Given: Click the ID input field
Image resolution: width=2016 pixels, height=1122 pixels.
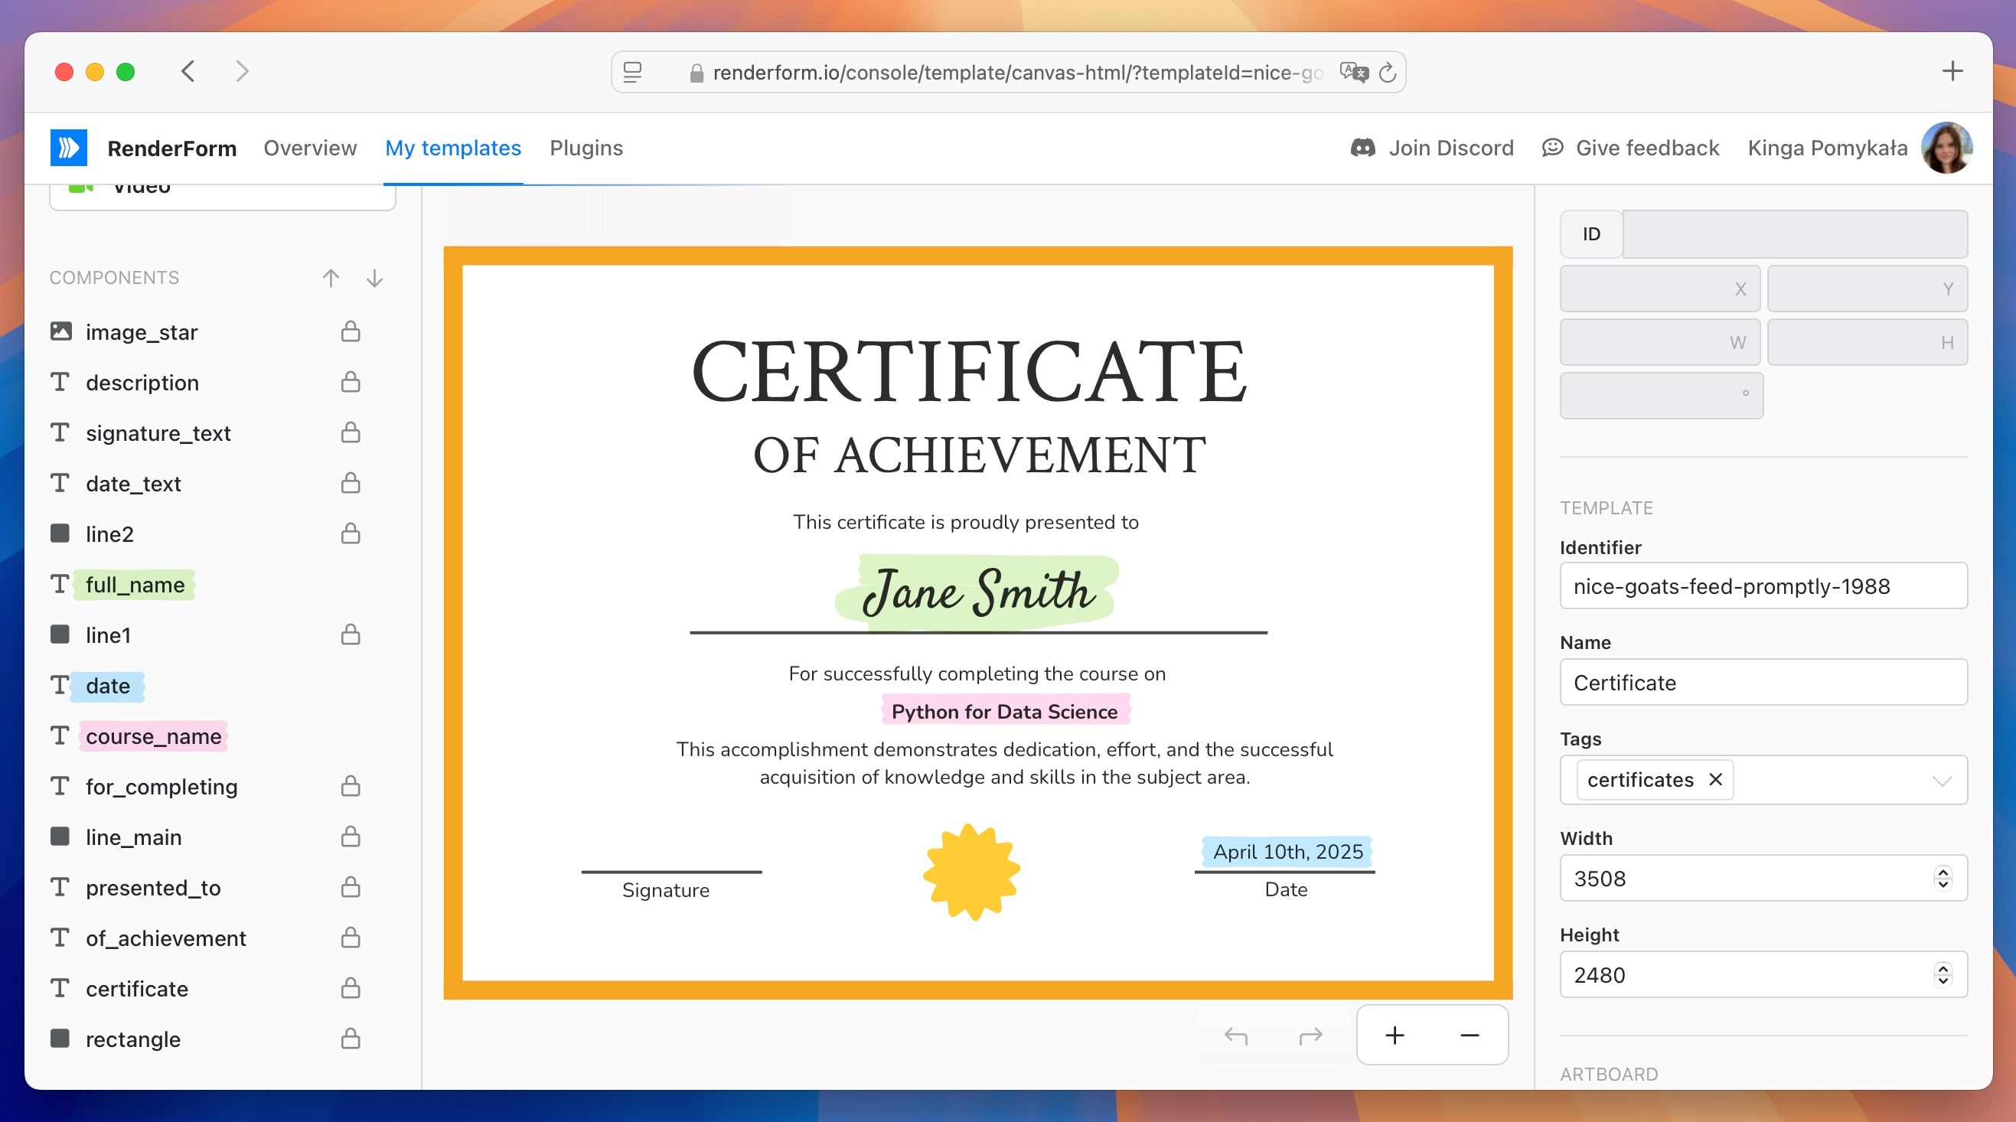Looking at the screenshot, I should click(1795, 234).
